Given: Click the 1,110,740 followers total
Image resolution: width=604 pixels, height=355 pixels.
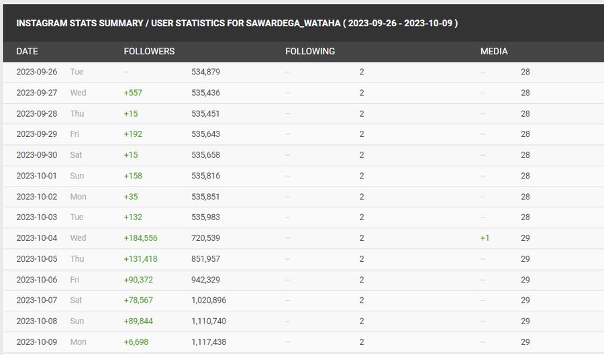Looking at the screenshot, I should [x=209, y=321].
